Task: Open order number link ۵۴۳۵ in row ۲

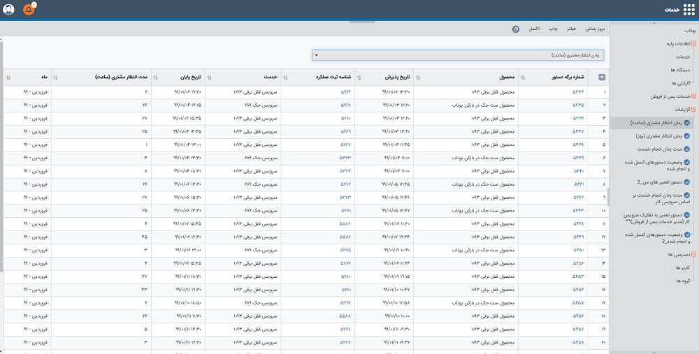Action: pyautogui.click(x=578, y=105)
